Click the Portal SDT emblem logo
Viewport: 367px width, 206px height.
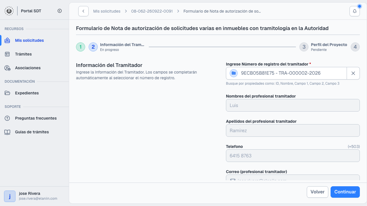(9, 11)
